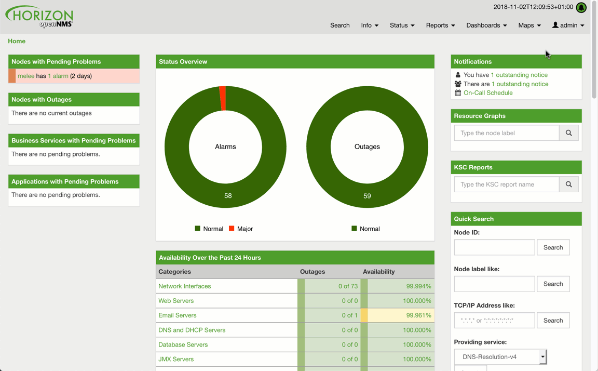
Task: Click the single-user notice icon
Action: pos(458,75)
